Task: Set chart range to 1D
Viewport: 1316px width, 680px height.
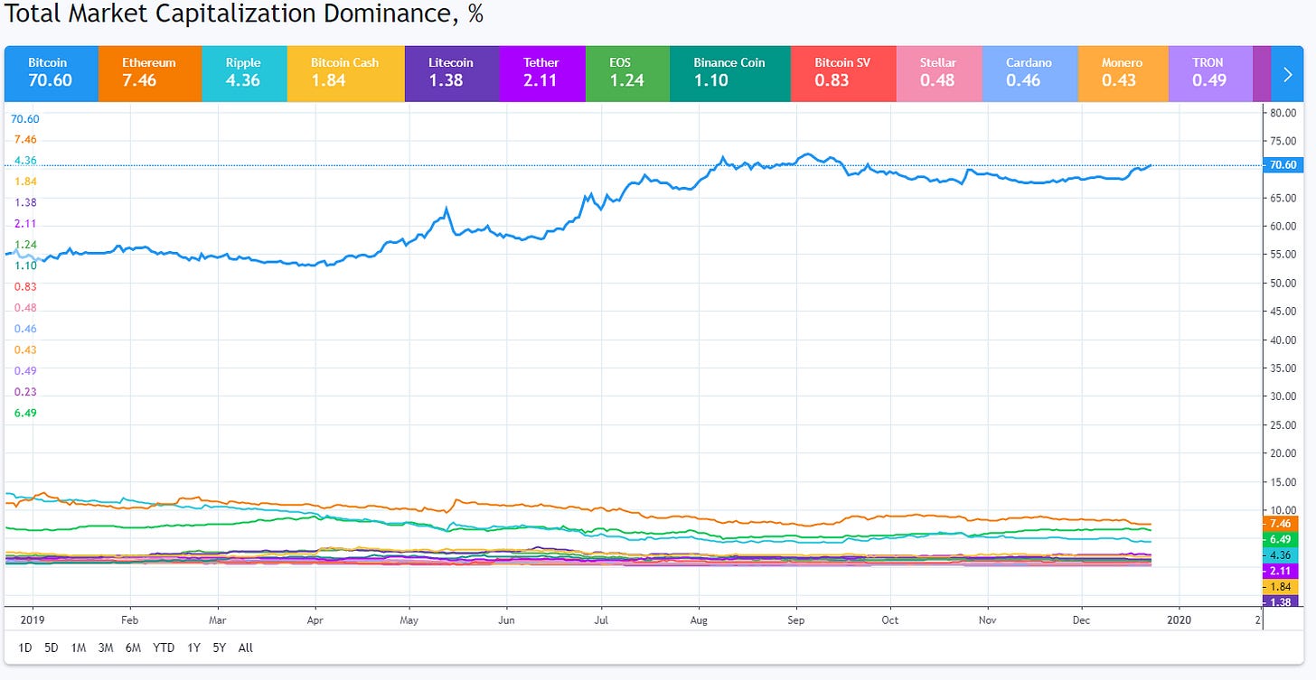Action: [x=25, y=647]
